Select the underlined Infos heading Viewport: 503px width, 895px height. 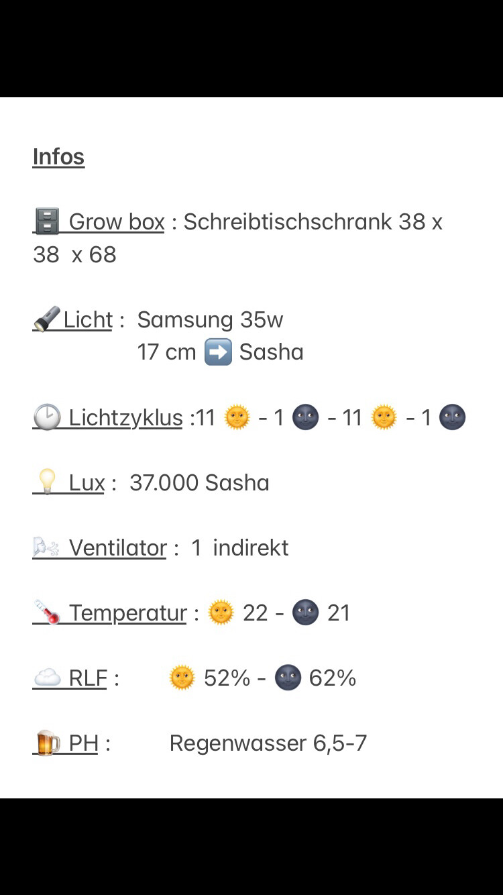click(x=58, y=157)
